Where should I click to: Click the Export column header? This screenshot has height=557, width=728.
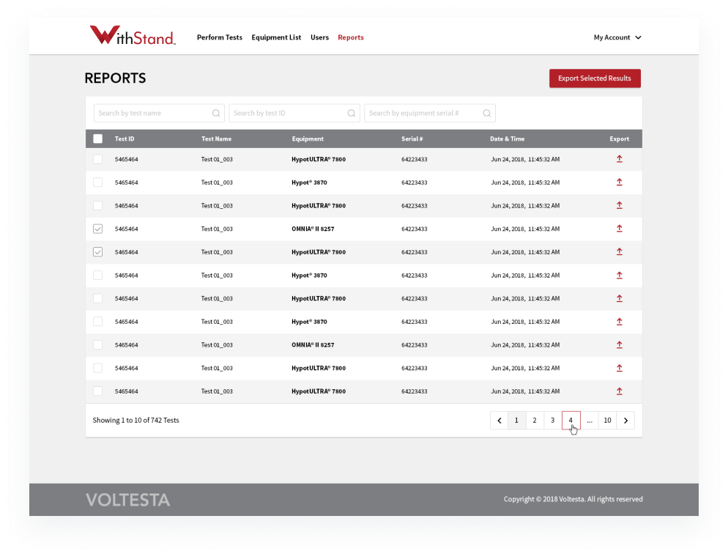(620, 139)
